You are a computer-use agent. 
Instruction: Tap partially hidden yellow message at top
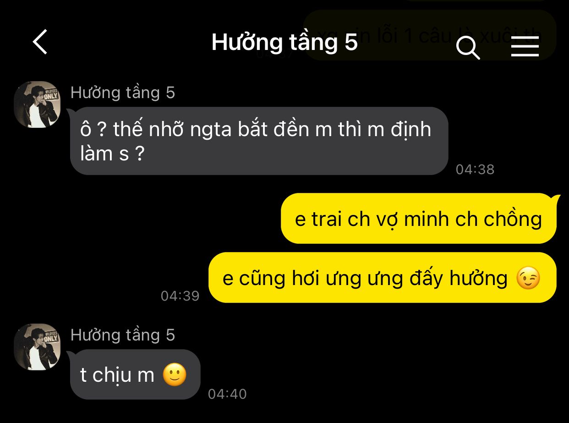(x=430, y=35)
